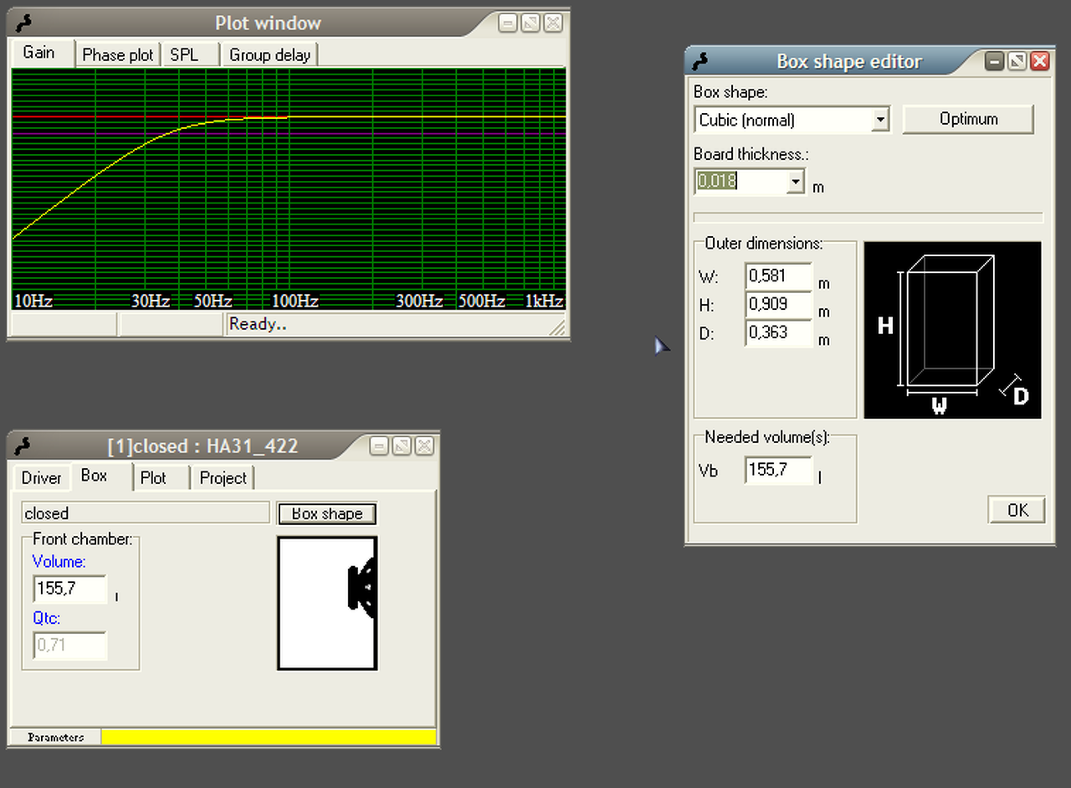Click the Front chamber Volume input field
This screenshot has height=788, width=1071.
[69, 589]
